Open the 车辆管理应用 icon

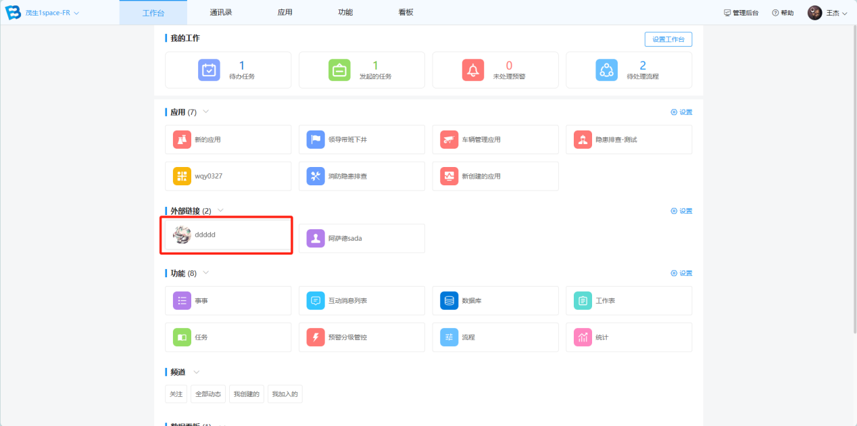pos(449,139)
